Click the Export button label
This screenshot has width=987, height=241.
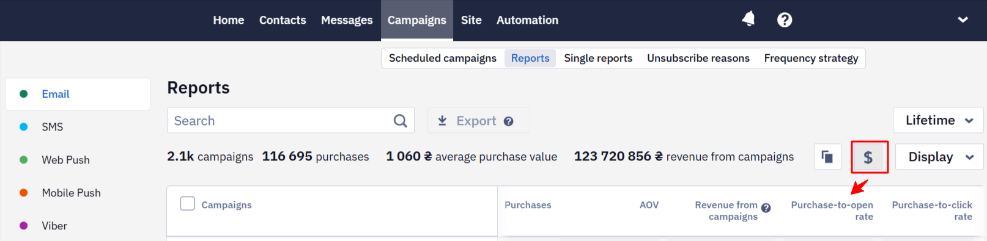[x=476, y=121]
